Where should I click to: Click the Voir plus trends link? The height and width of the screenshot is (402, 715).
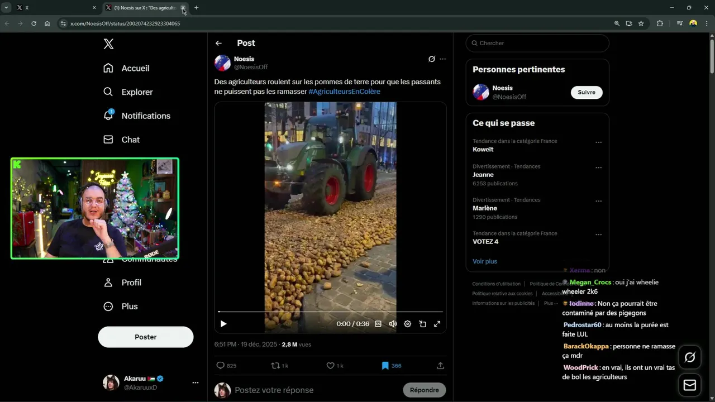(484, 261)
